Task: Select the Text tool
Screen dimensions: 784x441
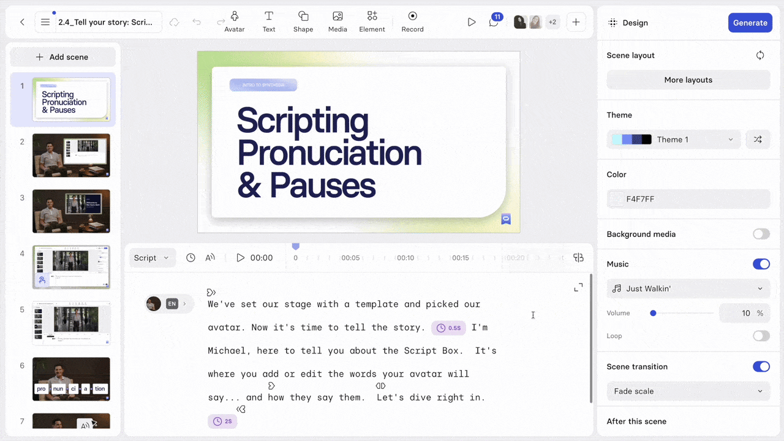Action: tap(269, 21)
